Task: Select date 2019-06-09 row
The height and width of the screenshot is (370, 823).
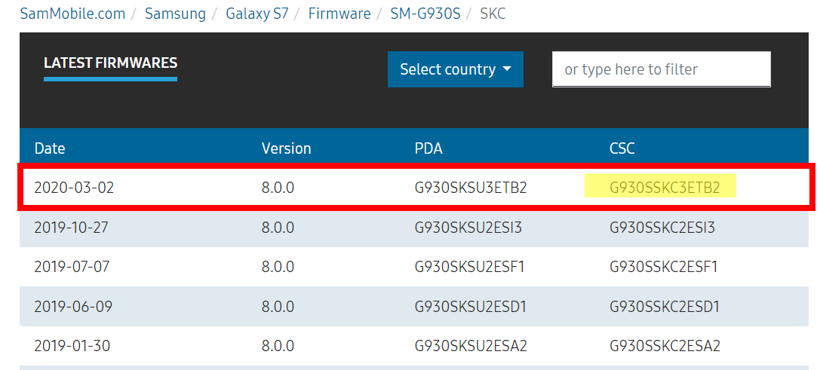Action: 413,306
